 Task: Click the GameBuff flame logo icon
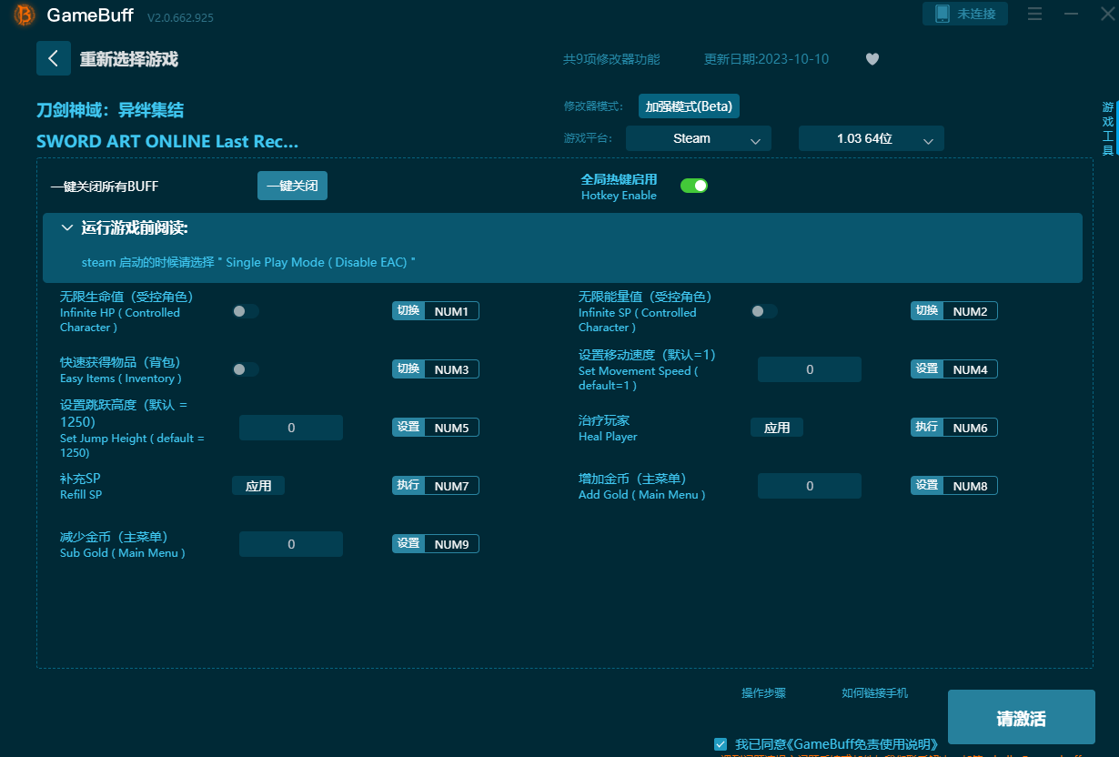[25, 15]
